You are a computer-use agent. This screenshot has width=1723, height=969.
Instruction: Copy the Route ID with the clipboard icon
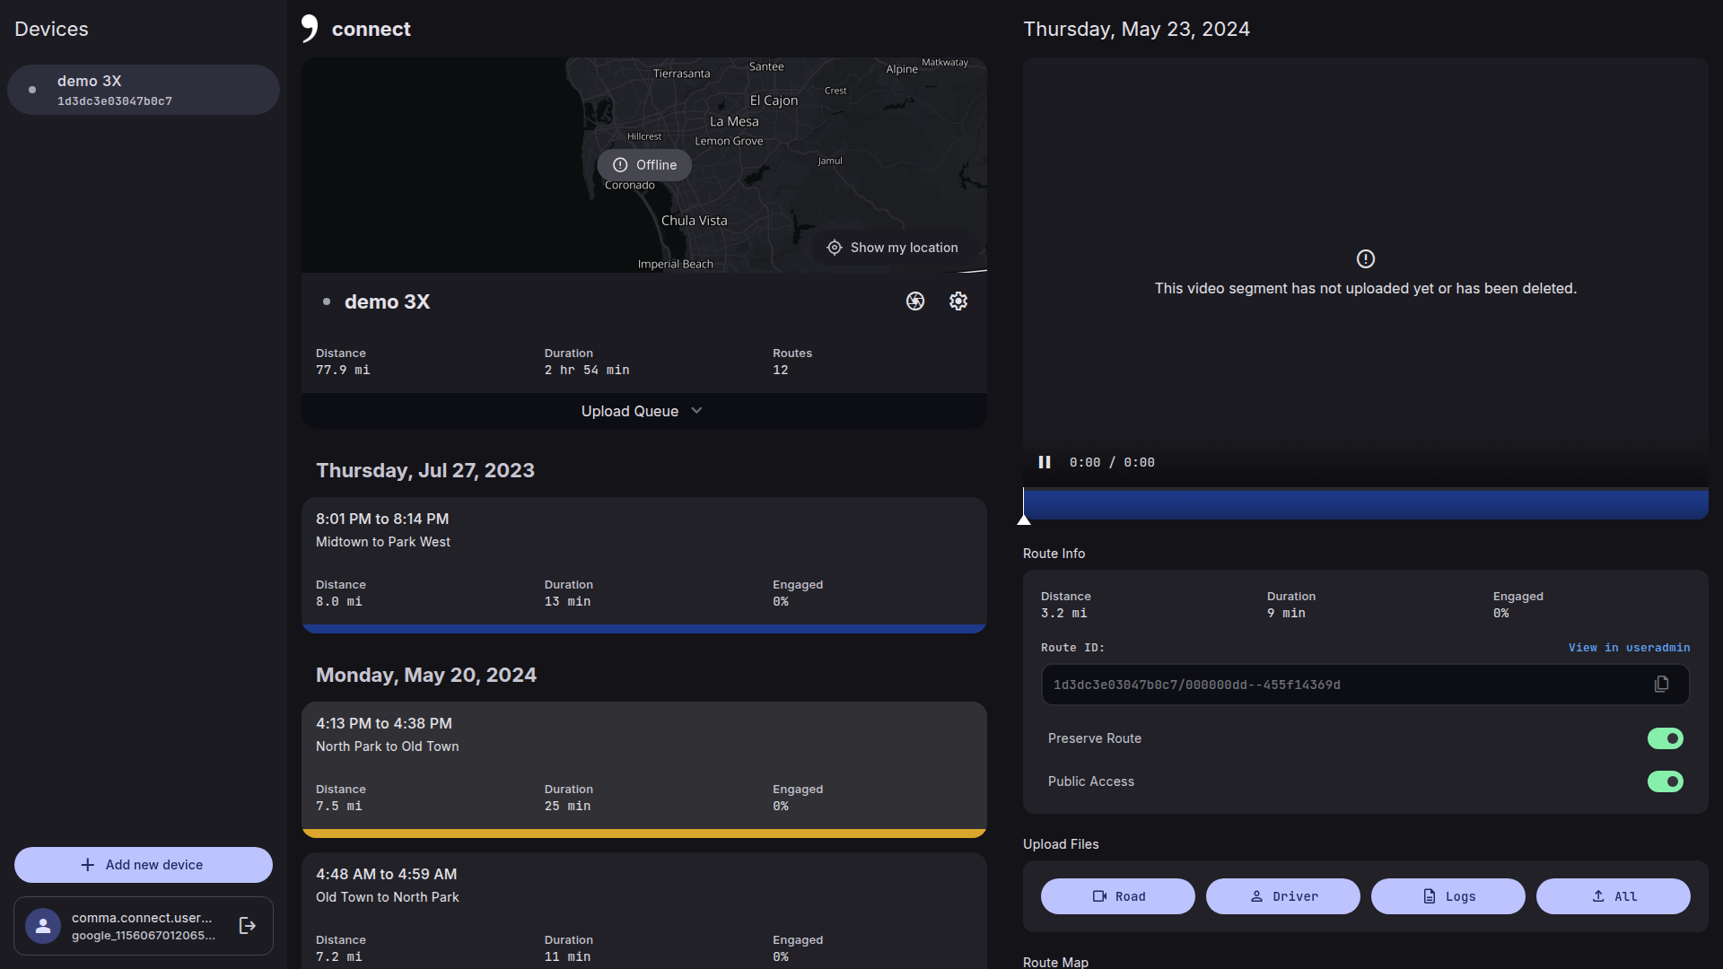[x=1661, y=685]
